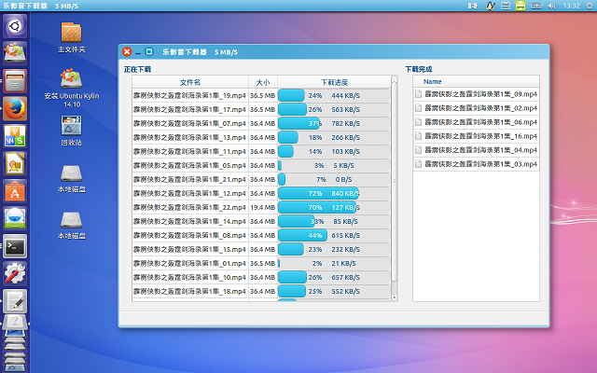This screenshot has width=597, height=373.
Task: Open the green smiley tray indicator
Action: tap(521, 6)
